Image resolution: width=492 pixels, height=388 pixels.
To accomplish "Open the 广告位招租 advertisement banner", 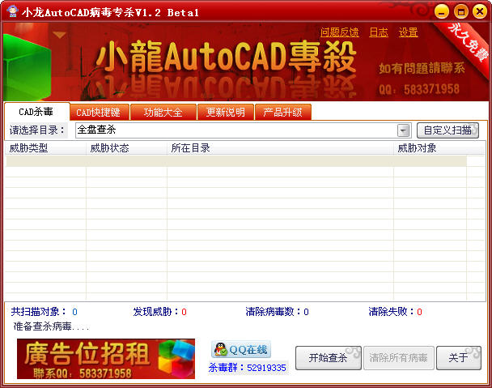I will [106, 359].
